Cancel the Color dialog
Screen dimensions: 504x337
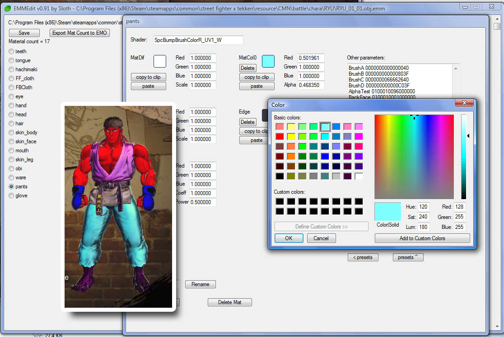coord(321,238)
